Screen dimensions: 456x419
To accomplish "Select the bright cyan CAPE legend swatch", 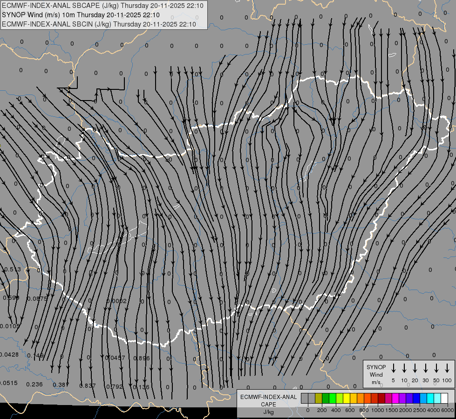I will point(430,398).
